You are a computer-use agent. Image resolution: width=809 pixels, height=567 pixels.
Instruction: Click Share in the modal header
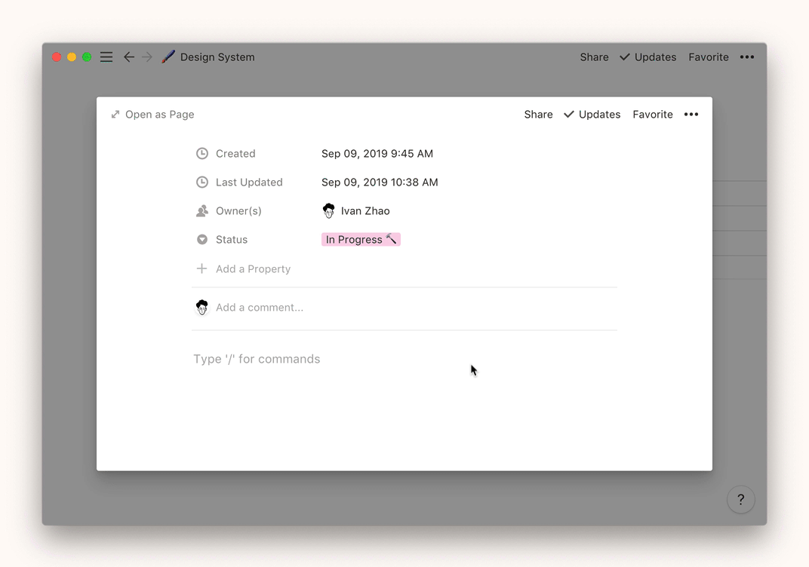click(538, 115)
